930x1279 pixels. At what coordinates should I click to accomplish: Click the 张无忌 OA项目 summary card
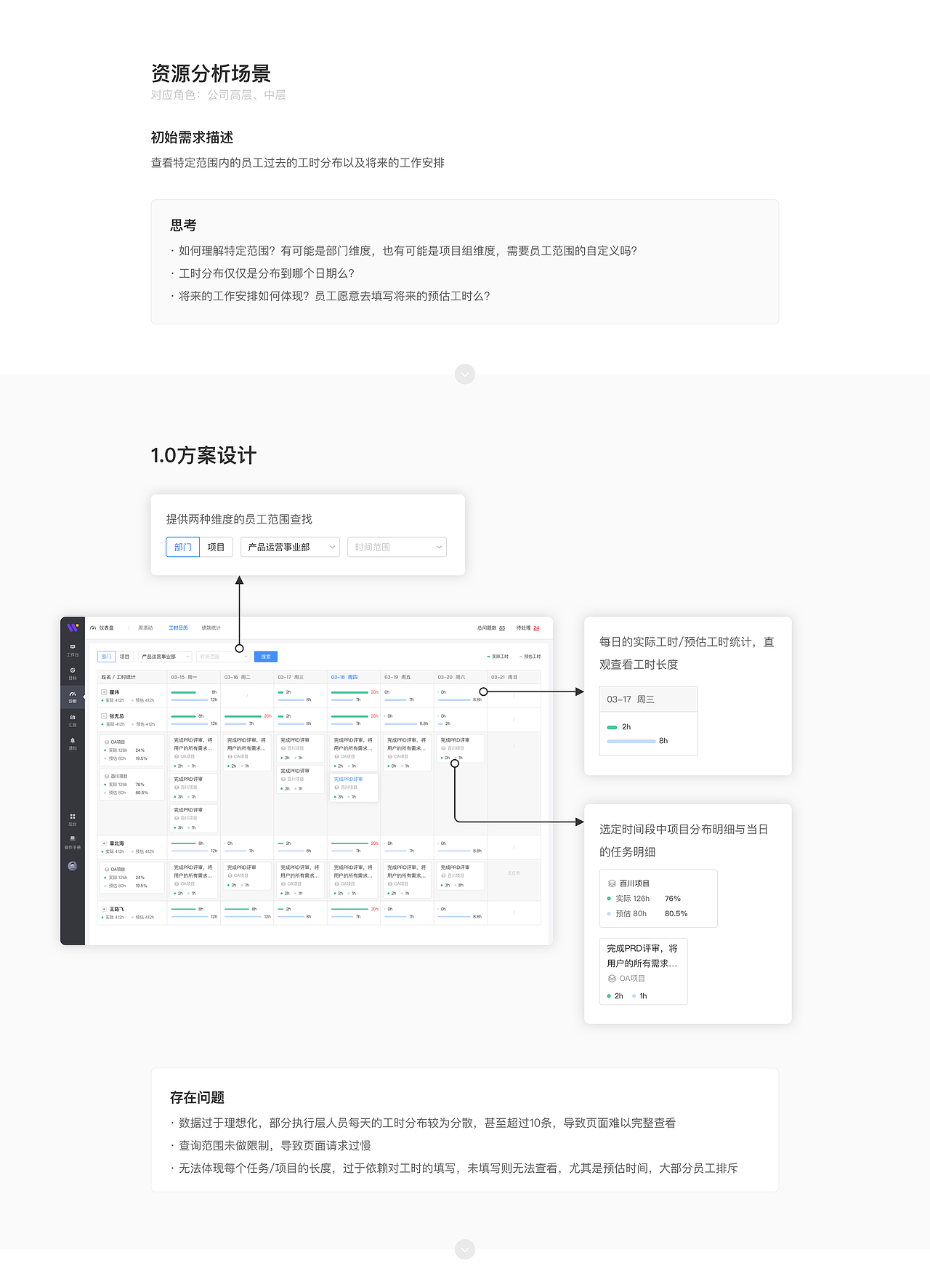point(132,750)
